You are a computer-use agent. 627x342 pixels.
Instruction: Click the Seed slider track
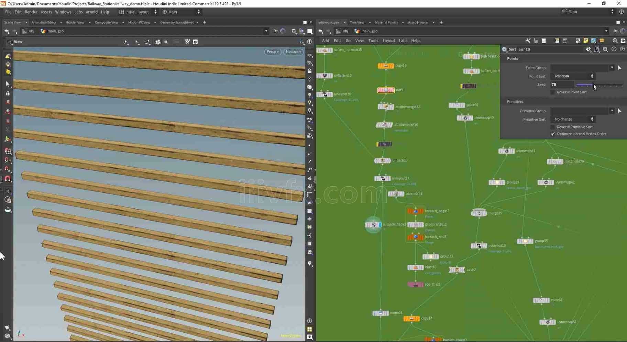[599, 85]
